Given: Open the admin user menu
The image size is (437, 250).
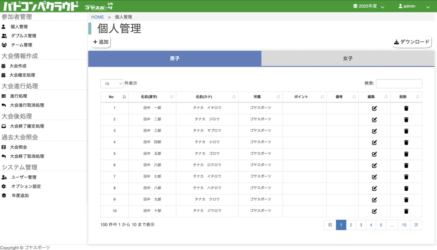Looking at the screenshot, I should tap(414, 6).
